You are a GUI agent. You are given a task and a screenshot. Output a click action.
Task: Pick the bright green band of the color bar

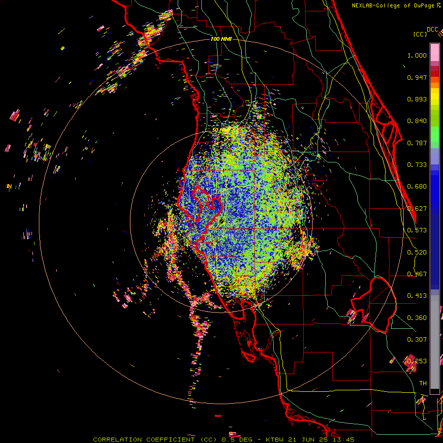[435, 134]
